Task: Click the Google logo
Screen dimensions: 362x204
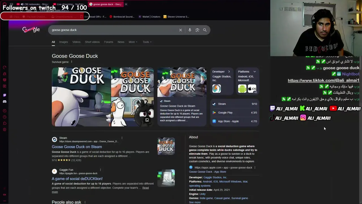Action: pyautogui.click(x=31, y=29)
